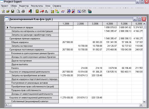
Task: Open the Результаты menu
Action: (37, 6)
